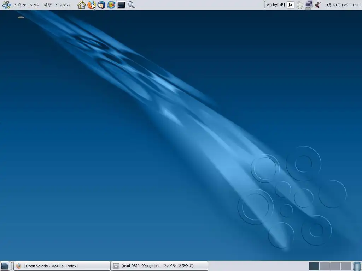Open the Anthy input method menu
This screenshot has width=362, height=271.
tap(276, 5)
